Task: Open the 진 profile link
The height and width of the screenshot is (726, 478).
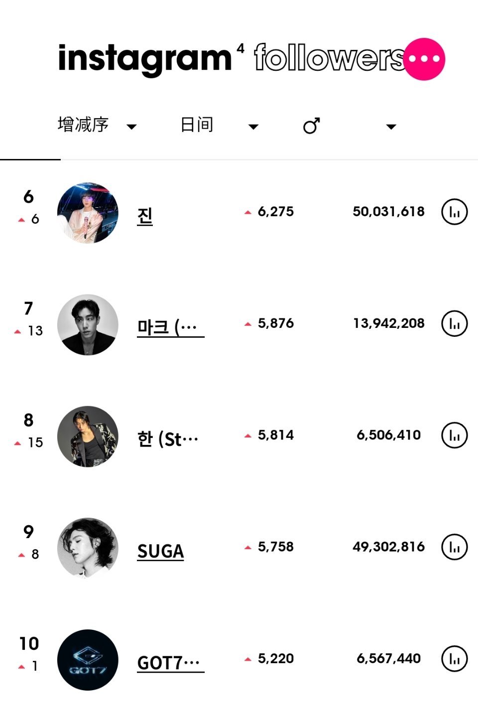Action: click(x=145, y=216)
